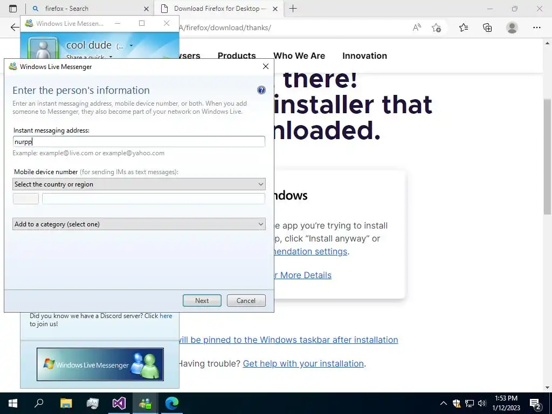Image resolution: width=552 pixels, height=414 pixels.
Task: Click the Messenger profile picture
Action: point(43,48)
